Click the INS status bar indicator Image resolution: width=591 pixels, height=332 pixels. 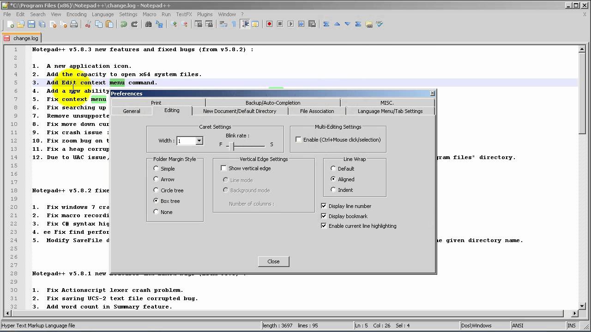coord(572,326)
